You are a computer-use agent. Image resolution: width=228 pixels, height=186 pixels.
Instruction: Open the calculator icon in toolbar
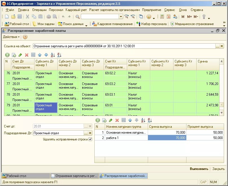(162, 17)
